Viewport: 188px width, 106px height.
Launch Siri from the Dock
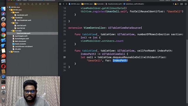[3, 14]
